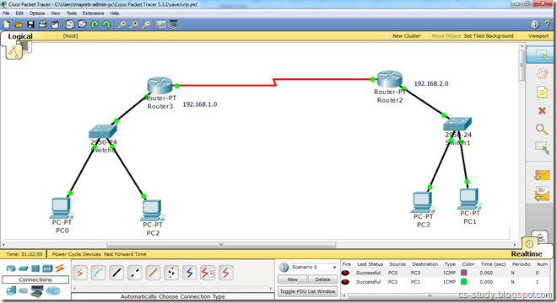
Task: Pick the automatic connection lightning icon
Action: pyautogui.click(x=80, y=273)
